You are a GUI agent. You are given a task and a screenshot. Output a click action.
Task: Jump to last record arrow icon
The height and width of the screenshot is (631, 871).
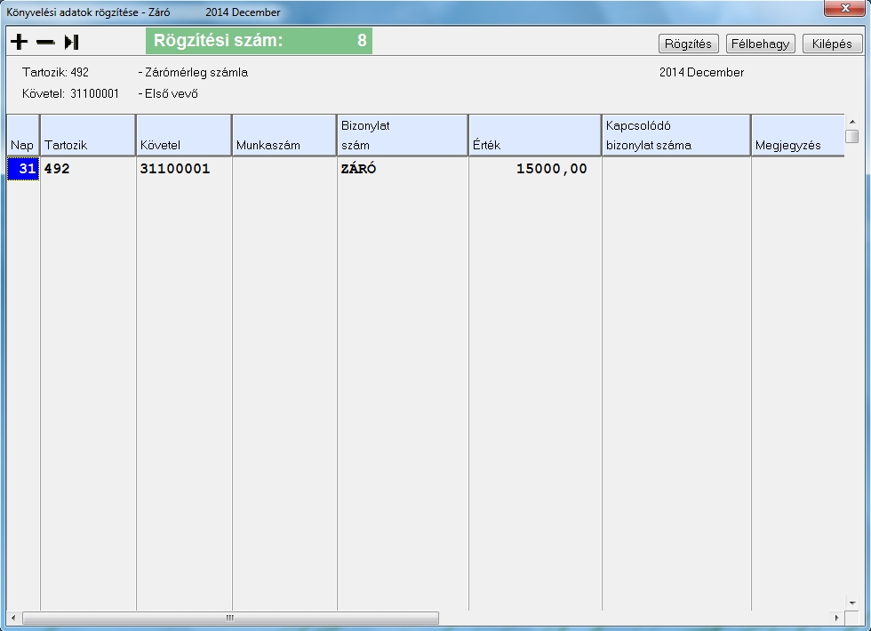(x=72, y=42)
